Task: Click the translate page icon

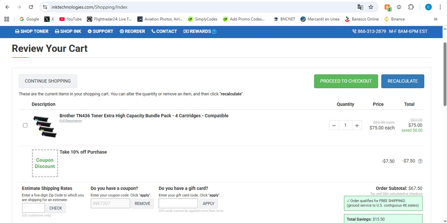Action: click(360, 7)
